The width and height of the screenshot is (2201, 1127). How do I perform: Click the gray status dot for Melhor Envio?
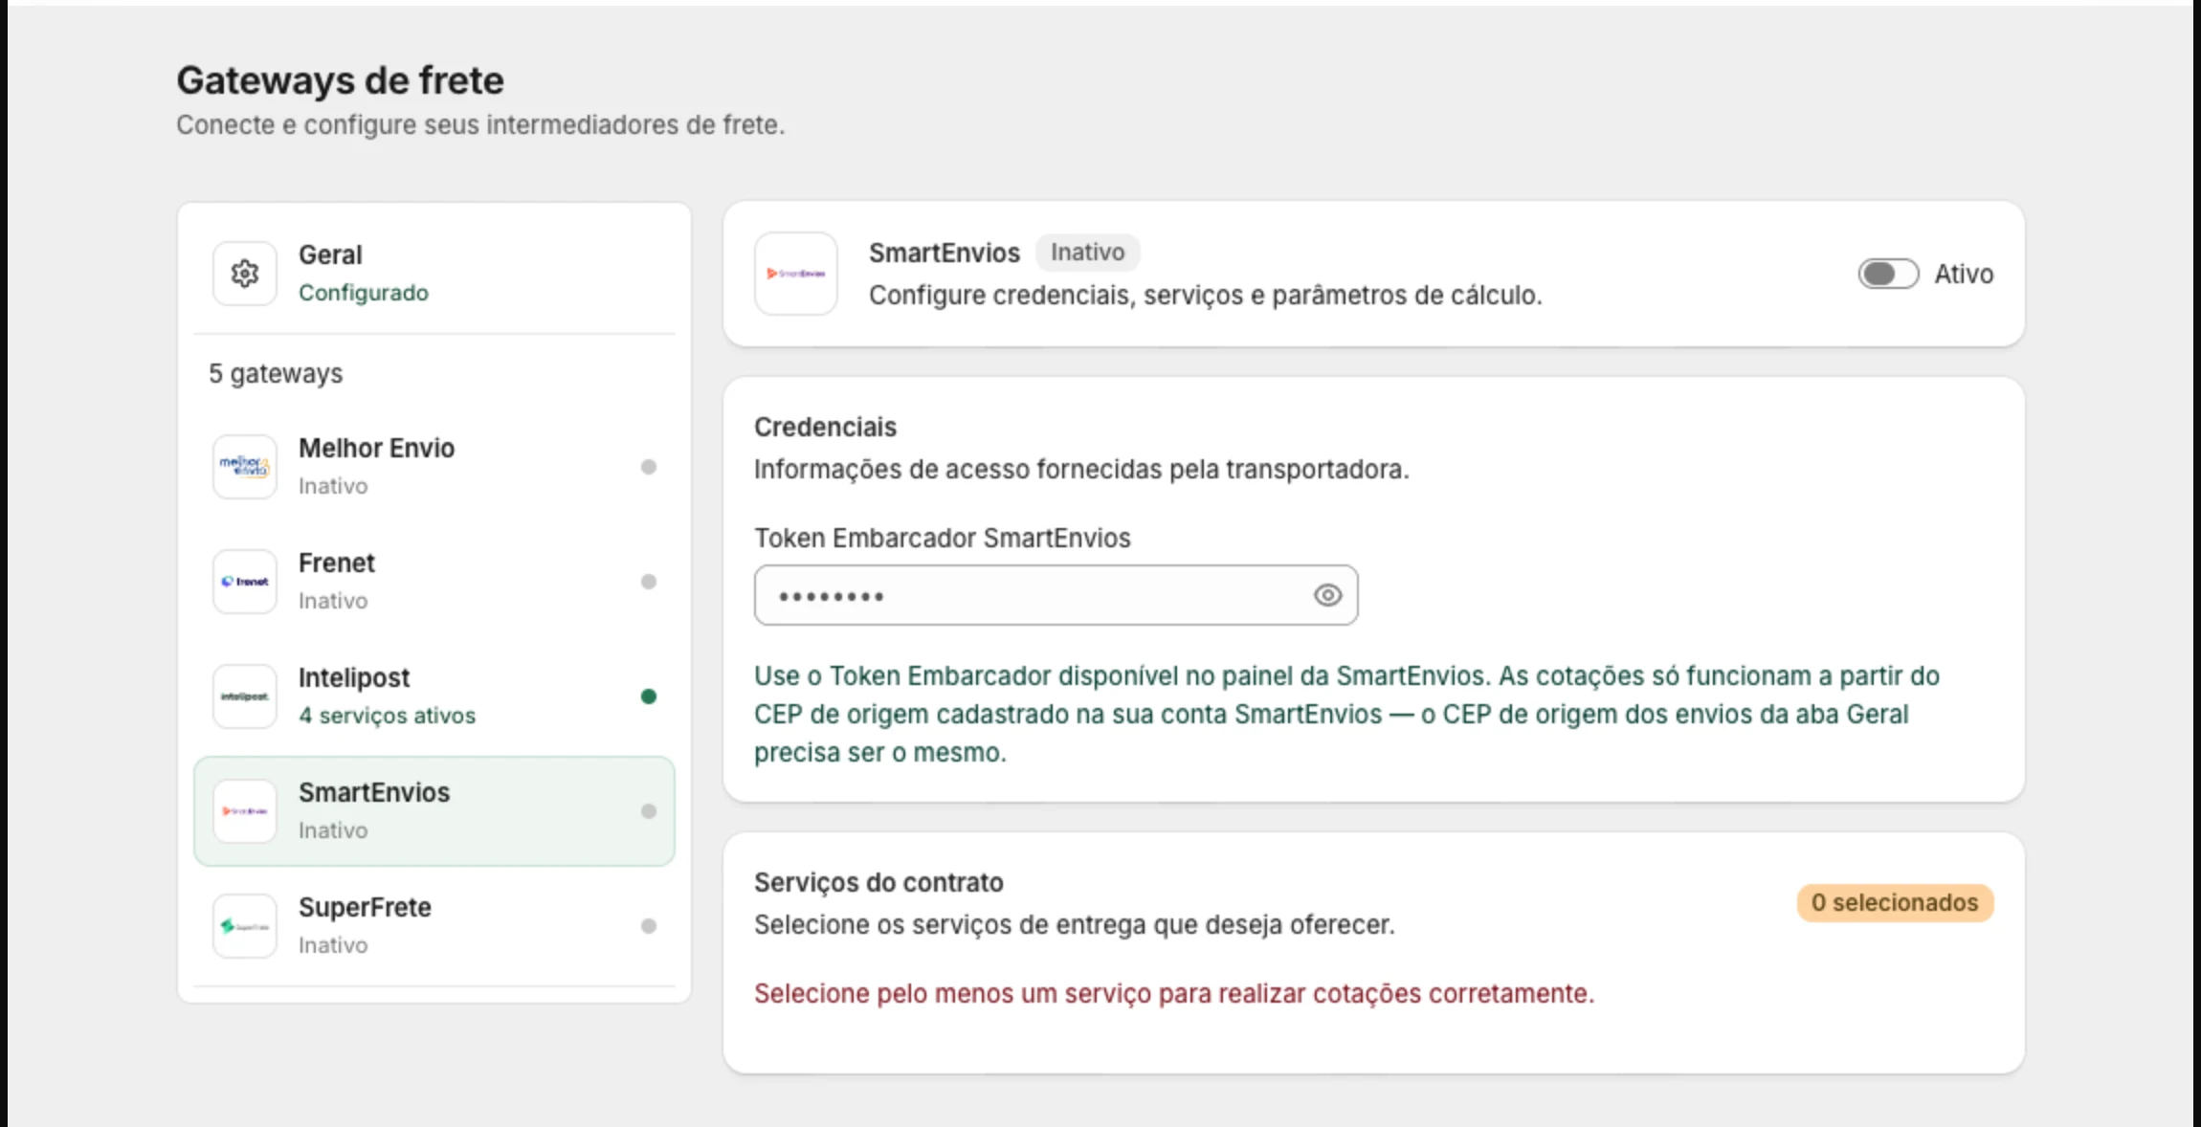[x=649, y=467]
